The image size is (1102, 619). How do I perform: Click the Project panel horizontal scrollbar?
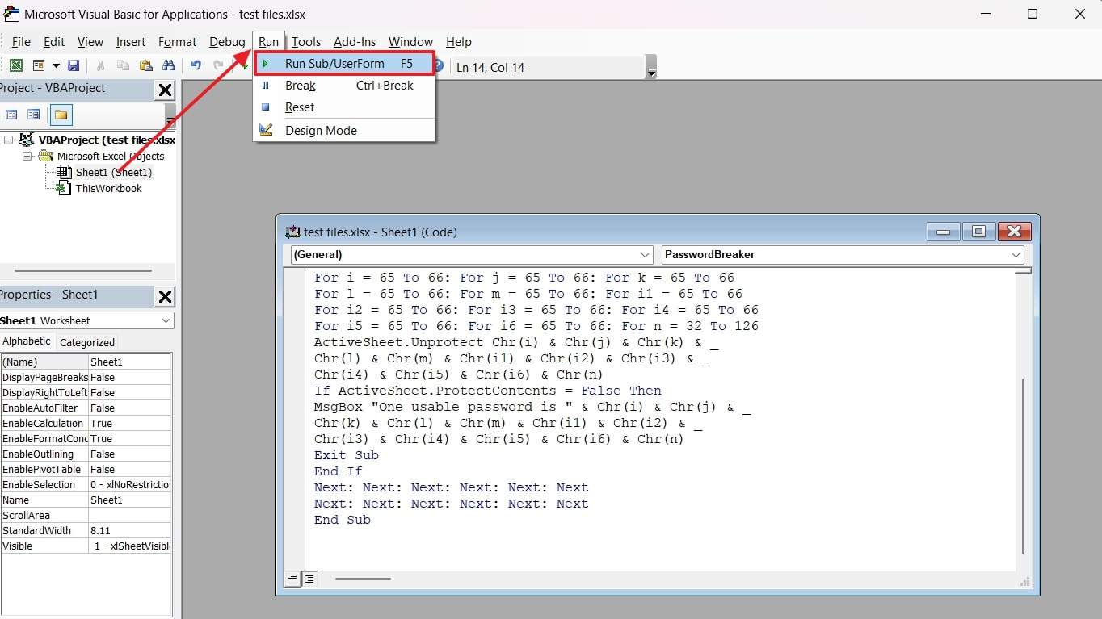pos(83,271)
